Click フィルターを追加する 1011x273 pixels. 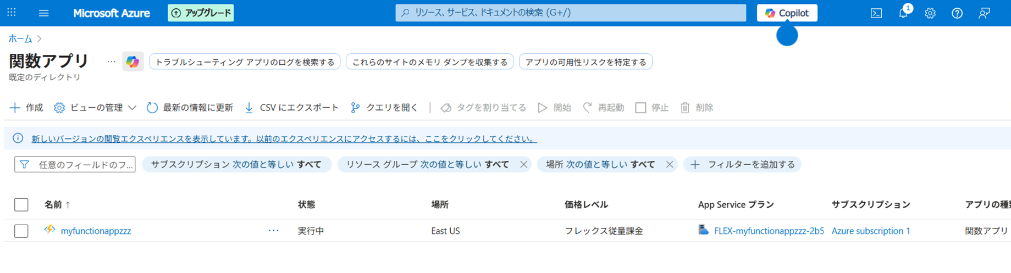click(x=742, y=164)
